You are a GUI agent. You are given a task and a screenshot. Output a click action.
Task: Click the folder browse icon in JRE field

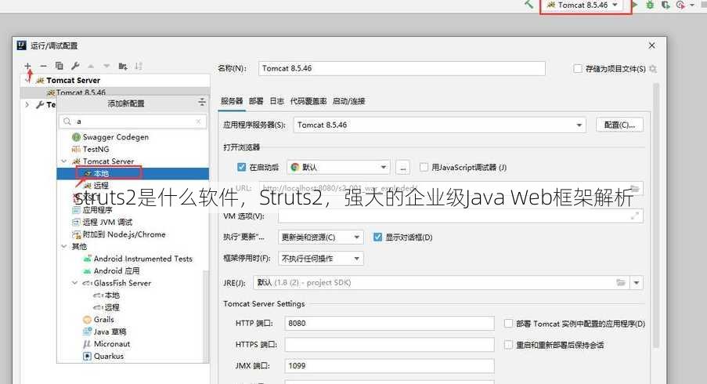tap(621, 282)
